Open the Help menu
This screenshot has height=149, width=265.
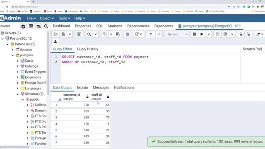(80, 18)
